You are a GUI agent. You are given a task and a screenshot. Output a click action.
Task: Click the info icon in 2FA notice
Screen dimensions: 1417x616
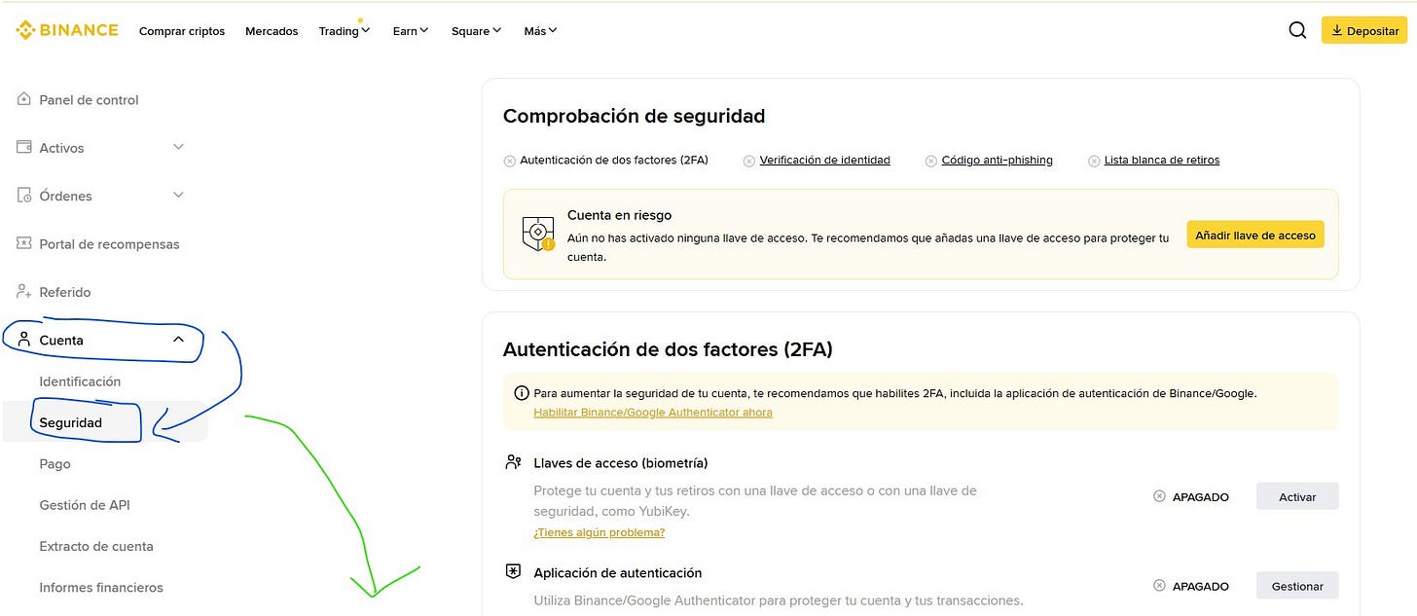coord(521,393)
